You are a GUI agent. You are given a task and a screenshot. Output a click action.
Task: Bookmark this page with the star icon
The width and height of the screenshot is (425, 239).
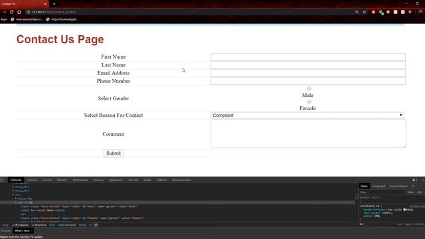pyautogui.click(x=365, y=12)
